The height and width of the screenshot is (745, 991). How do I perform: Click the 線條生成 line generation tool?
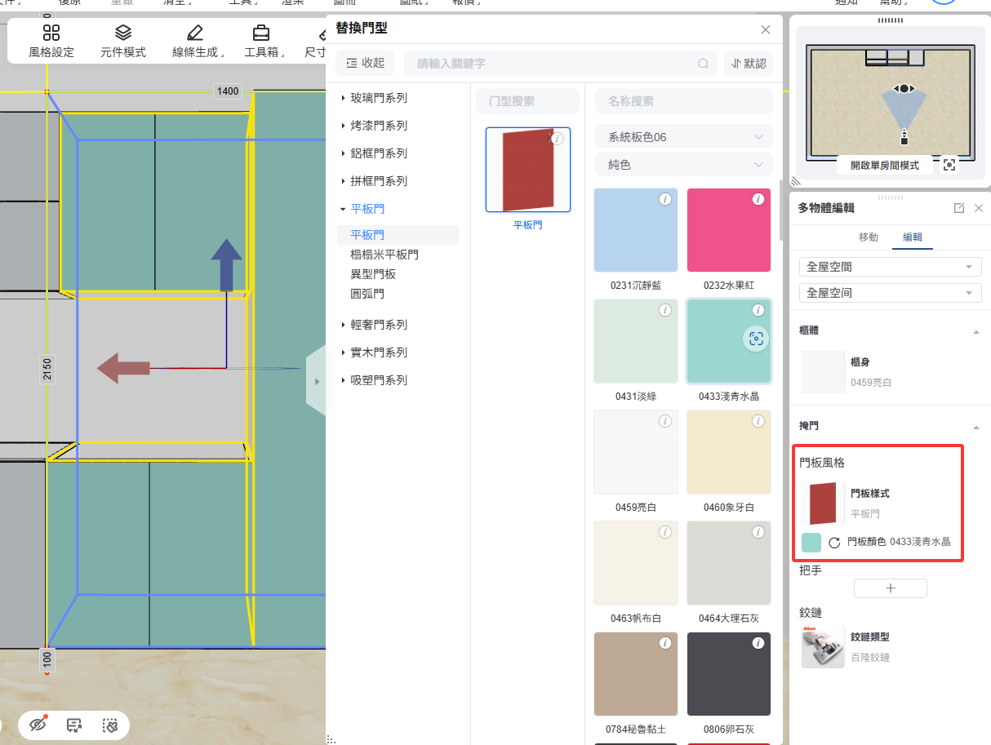coord(195,41)
